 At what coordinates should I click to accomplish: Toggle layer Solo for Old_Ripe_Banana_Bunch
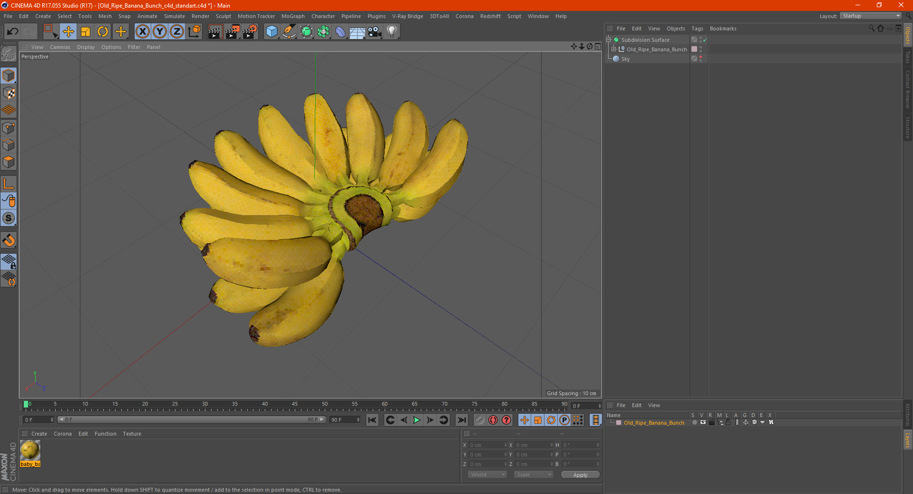pyautogui.click(x=695, y=422)
